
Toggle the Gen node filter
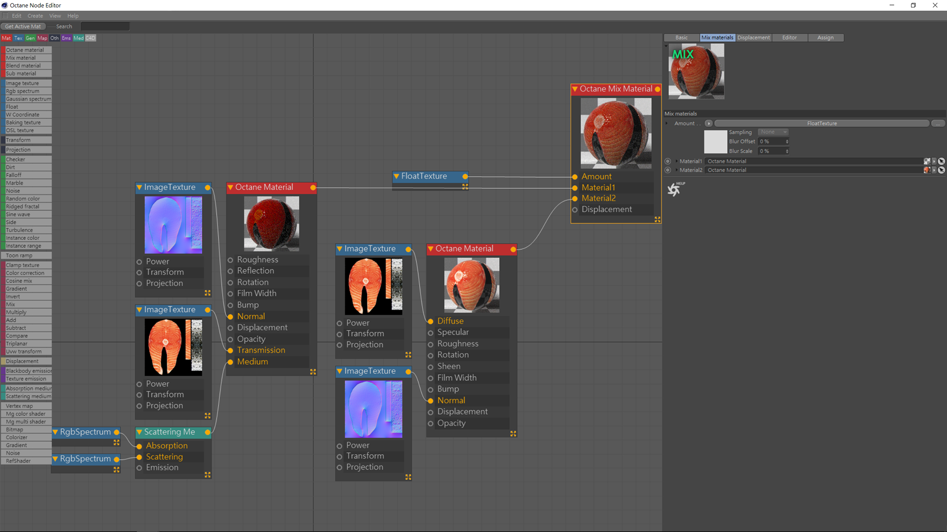[30, 38]
